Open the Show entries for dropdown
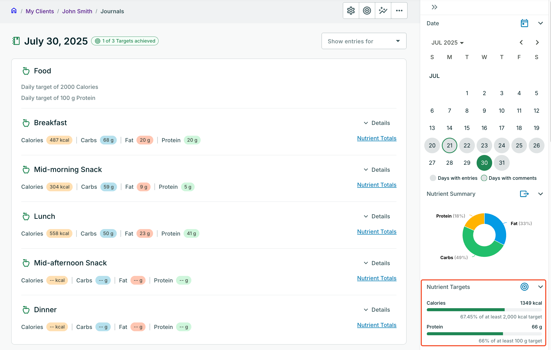 tap(364, 41)
